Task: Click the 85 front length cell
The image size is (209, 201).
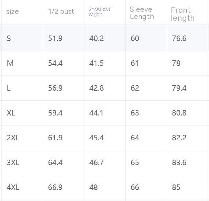Action: click(176, 187)
